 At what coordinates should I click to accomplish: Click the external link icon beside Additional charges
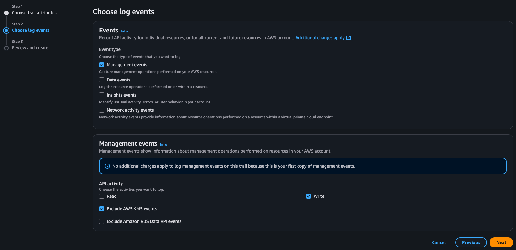(349, 38)
